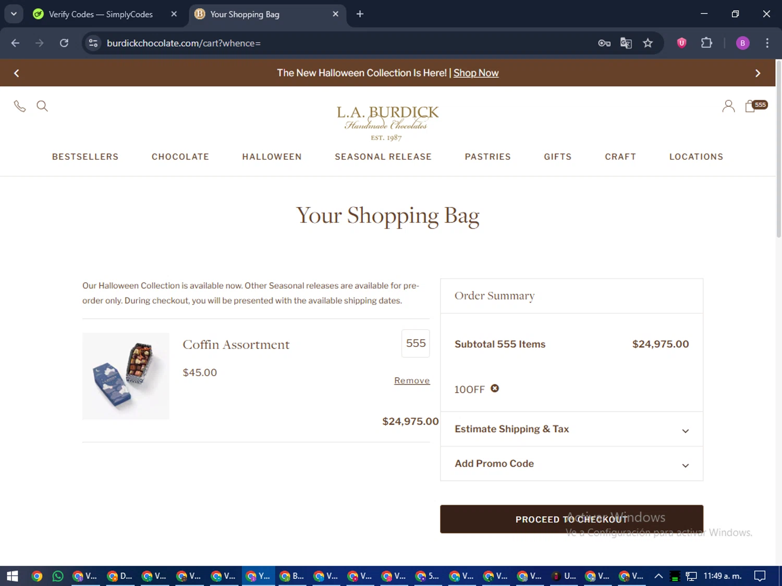782x586 pixels.
Task: Click the $24,975.00 subtotal amount in Order Summary
Action: point(661,344)
